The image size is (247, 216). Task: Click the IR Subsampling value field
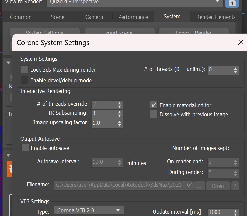point(104,114)
